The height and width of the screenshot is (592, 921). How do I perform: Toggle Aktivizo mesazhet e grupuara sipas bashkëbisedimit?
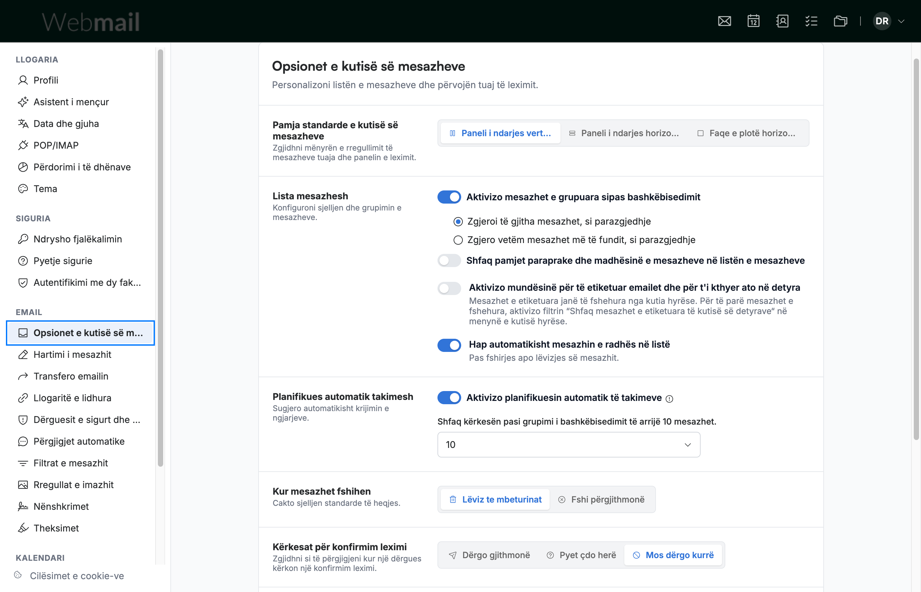click(x=449, y=197)
